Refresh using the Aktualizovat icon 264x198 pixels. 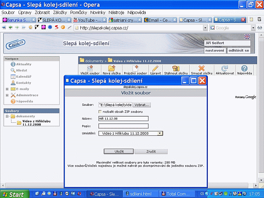click(x=224, y=69)
